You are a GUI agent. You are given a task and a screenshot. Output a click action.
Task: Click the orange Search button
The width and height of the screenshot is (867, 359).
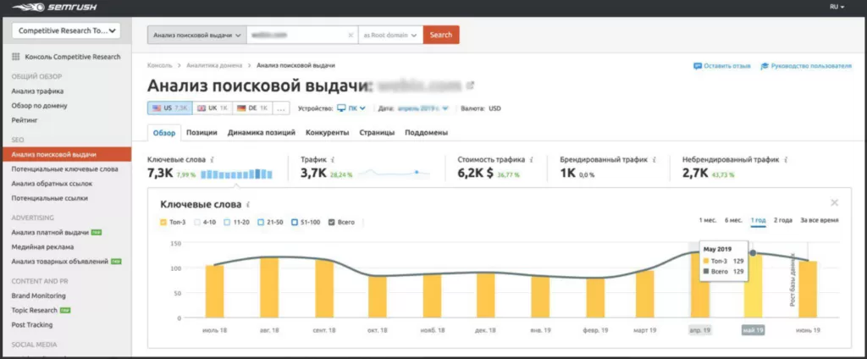pos(440,35)
